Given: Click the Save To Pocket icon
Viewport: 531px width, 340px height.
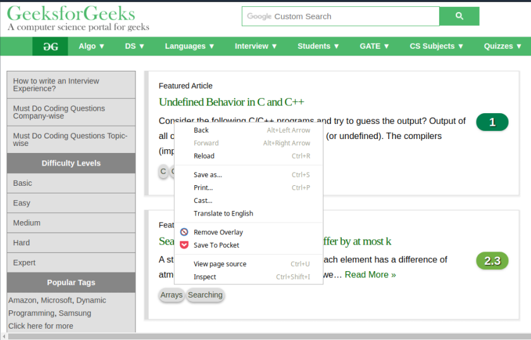Looking at the screenshot, I should [184, 245].
